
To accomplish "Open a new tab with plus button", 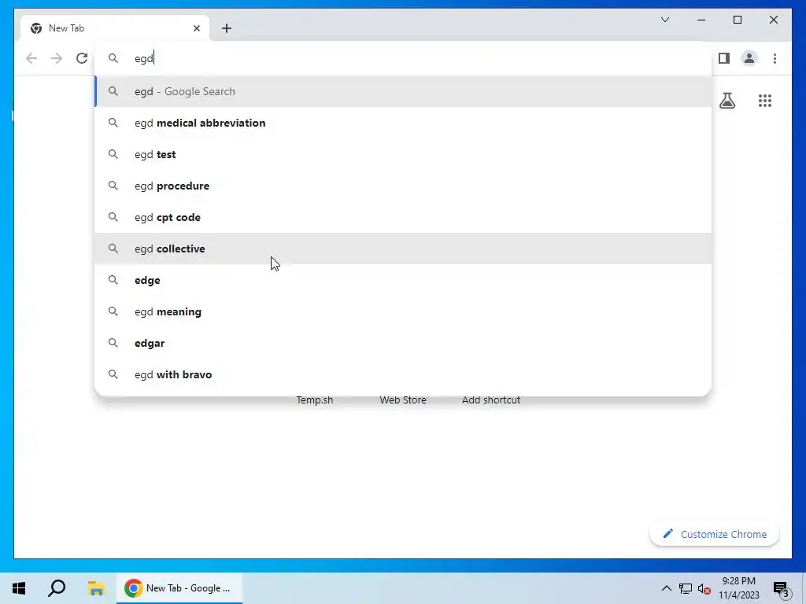I will click(x=227, y=28).
